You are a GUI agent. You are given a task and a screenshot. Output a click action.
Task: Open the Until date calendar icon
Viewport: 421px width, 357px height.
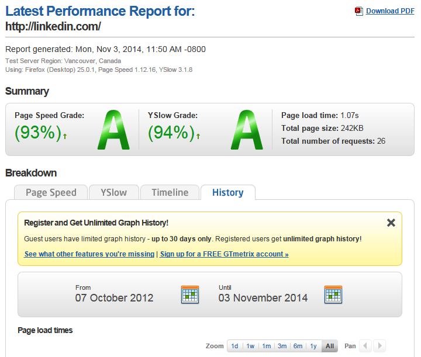point(333,294)
